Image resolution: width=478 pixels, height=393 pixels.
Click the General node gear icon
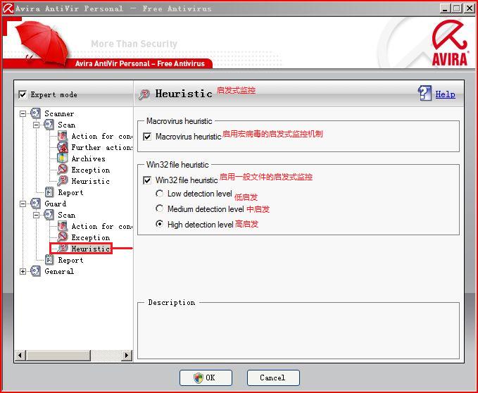pos(35,271)
